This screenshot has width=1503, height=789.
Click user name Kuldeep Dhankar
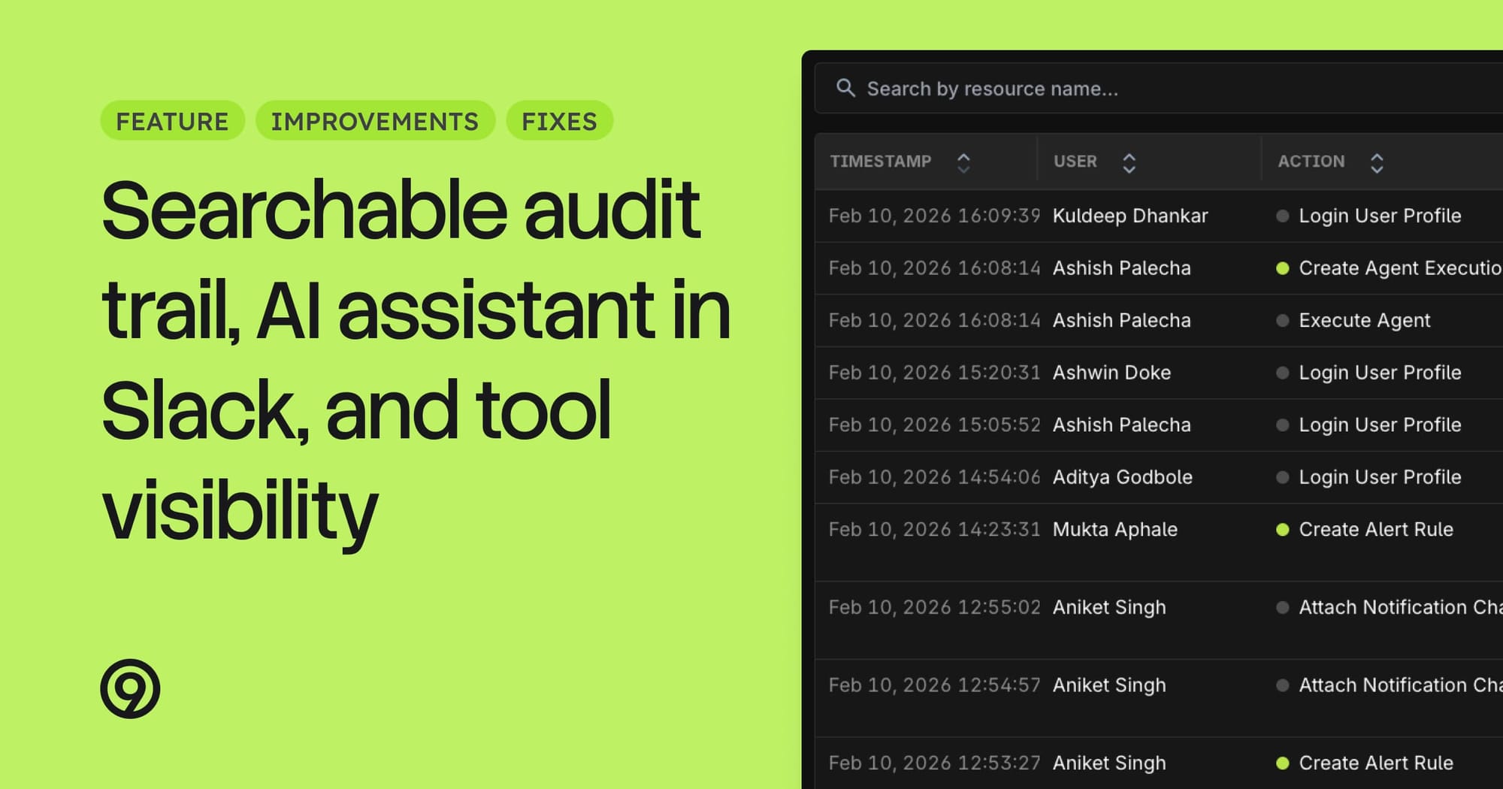tap(1130, 216)
